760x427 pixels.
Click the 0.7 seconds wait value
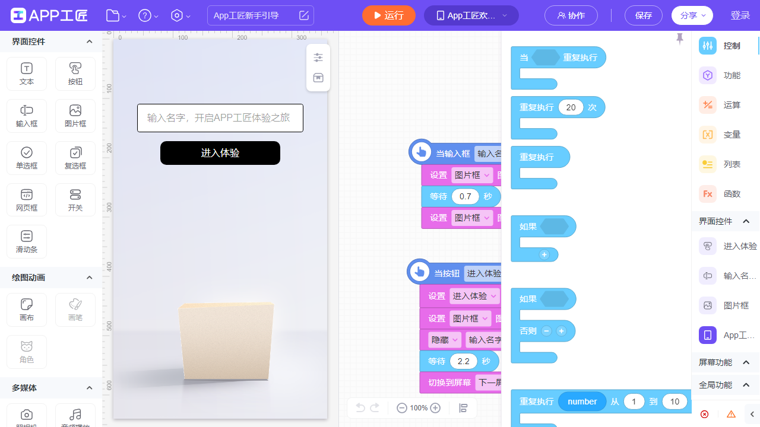click(465, 196)
